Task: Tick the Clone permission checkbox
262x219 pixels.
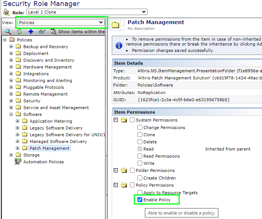Action: 140,134
